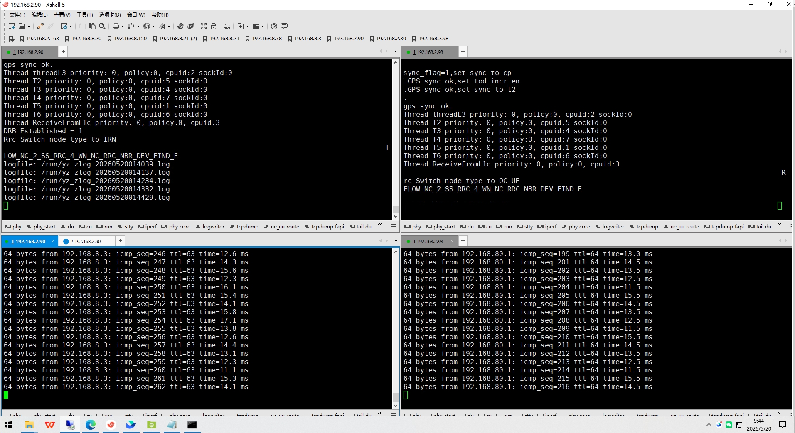Click the New session icon in the toolbar

(x=12, y=26)
